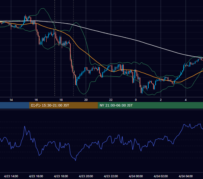Click the hour label 20 on price chart axis

point(86,100)
